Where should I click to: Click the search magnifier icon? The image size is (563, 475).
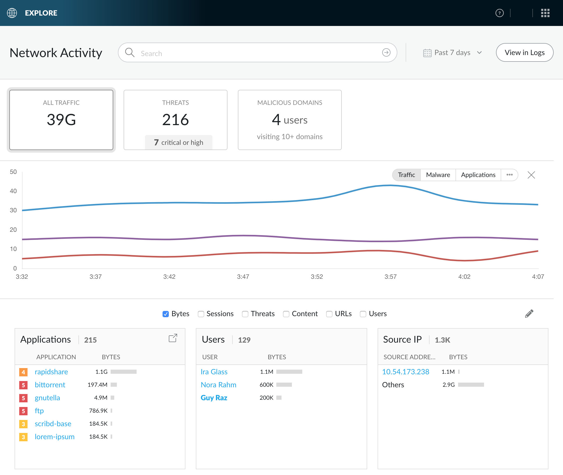coord(130,52)
